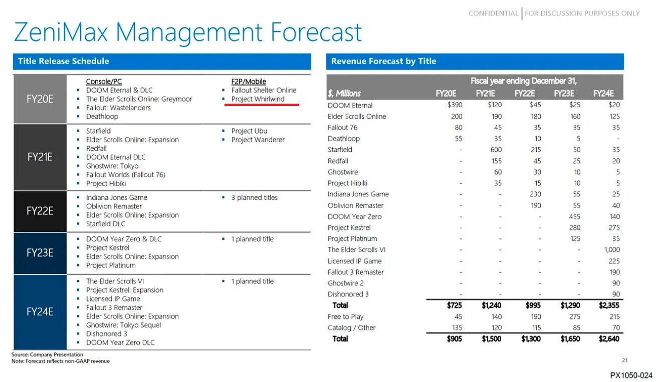659x382 pixels.
Task: Click the Oblivion Remaster row label in revenue table
Action: [355, 205]
